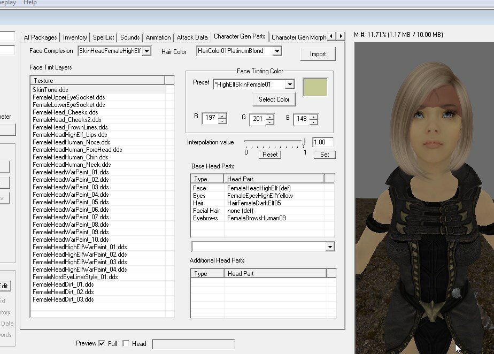Image resolution: width=494 pixels, height=354 pixels.
Task: Click the R value input field
Action: [211, 118]
